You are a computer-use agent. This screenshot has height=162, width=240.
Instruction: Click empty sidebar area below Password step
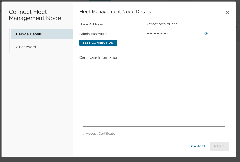coord(39,104)
